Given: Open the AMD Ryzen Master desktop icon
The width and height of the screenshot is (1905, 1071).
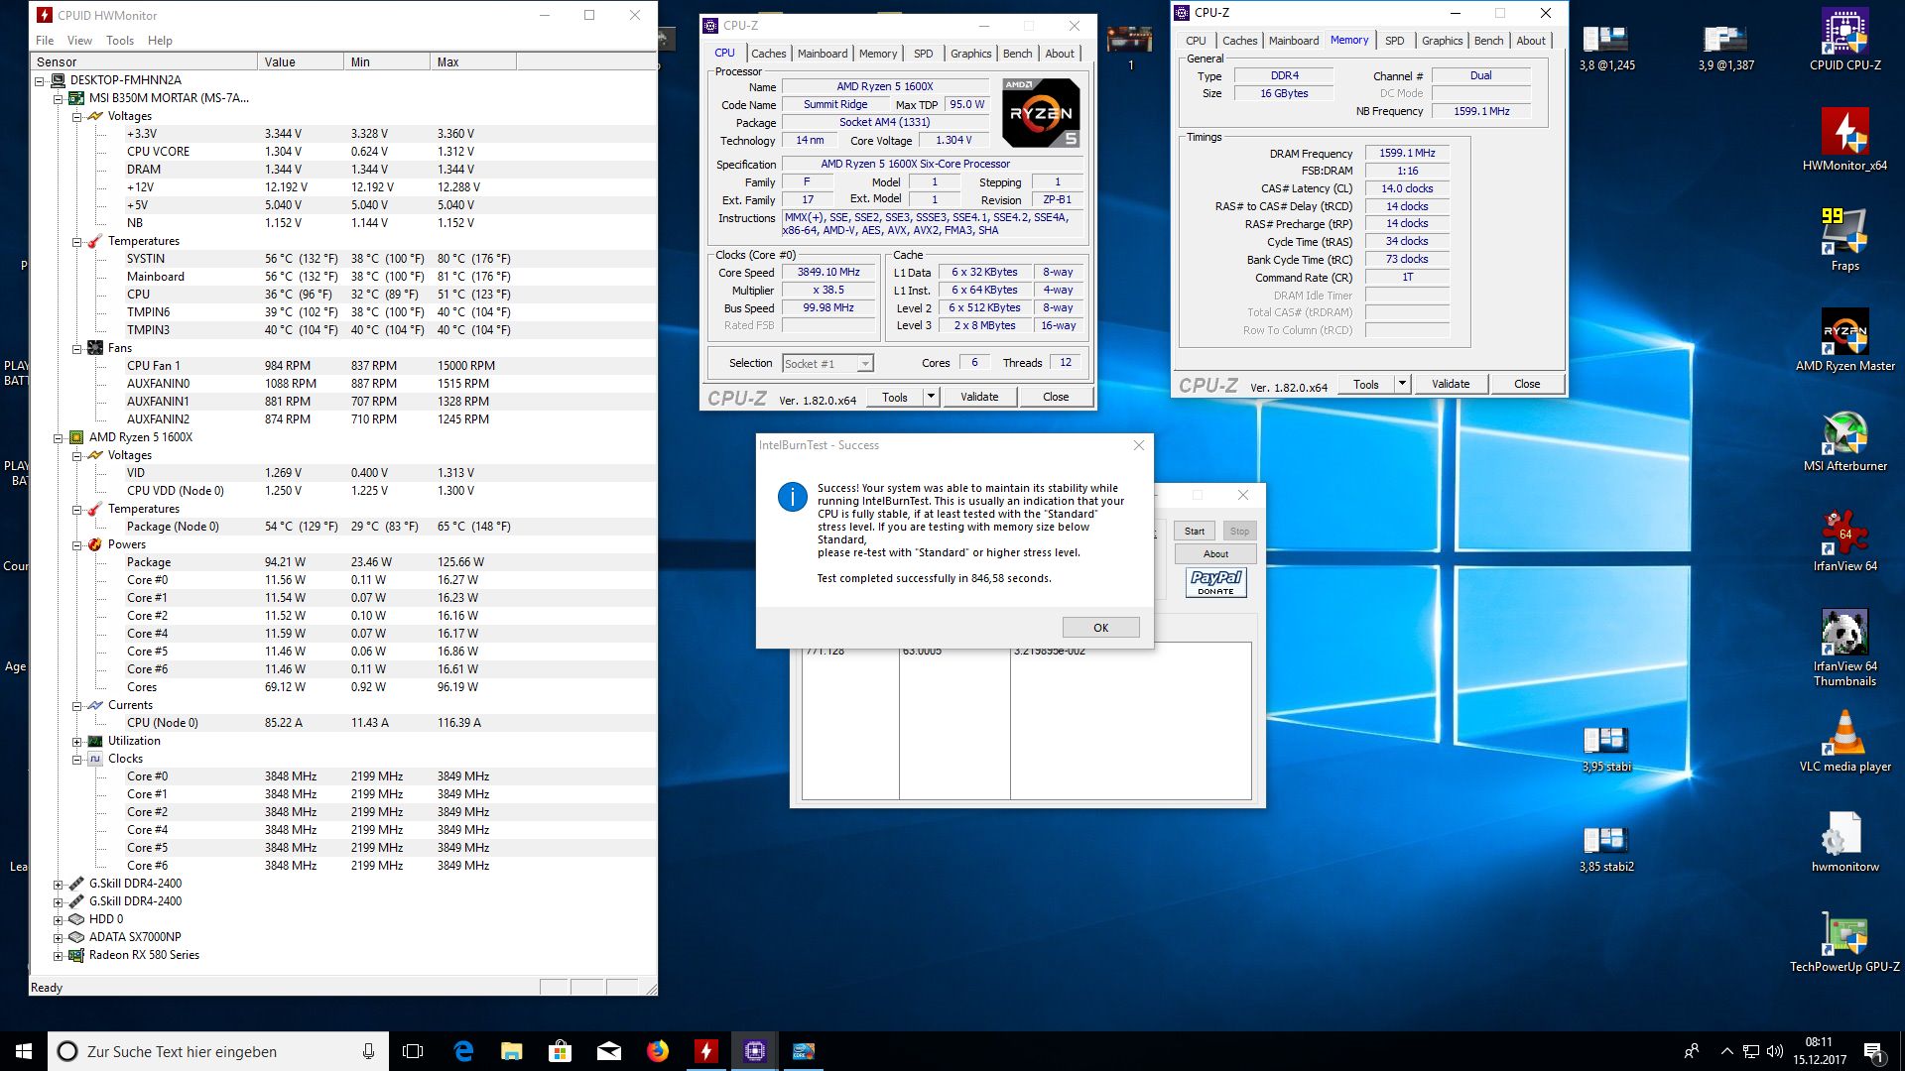Looking at the screenshot, I should (x=1844, y=334).
